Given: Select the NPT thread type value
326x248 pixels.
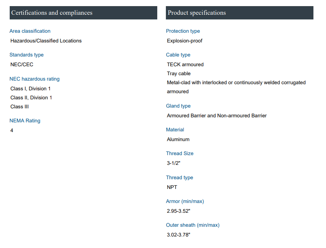Looking at the screenshot, I should tap(172, 187).
